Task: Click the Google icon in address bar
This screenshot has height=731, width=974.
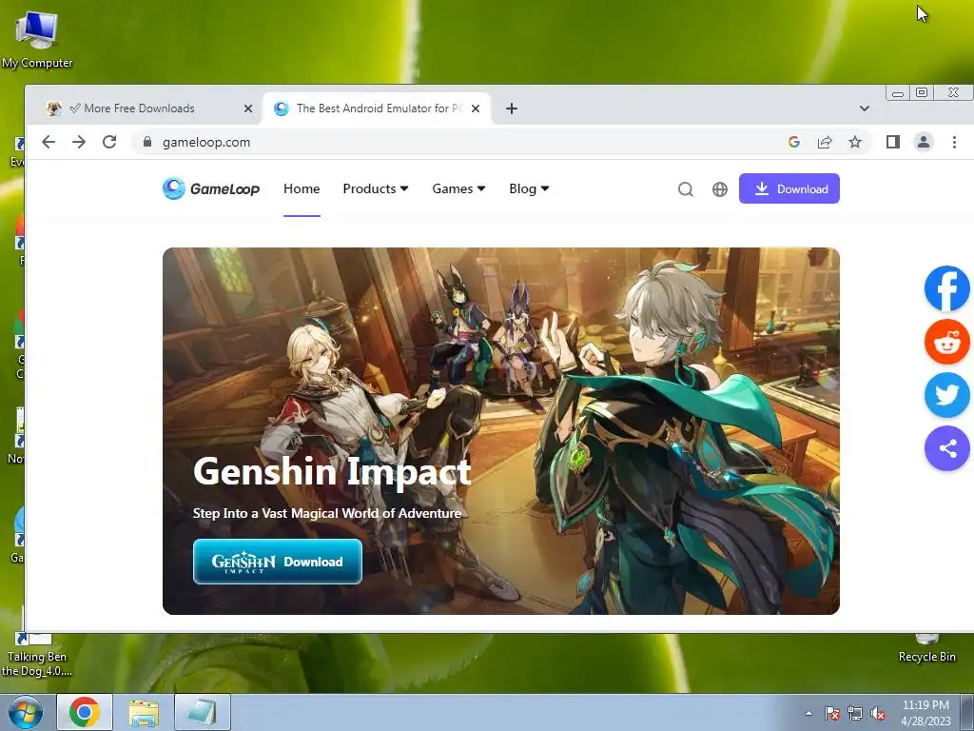Action: click(794, 142)
